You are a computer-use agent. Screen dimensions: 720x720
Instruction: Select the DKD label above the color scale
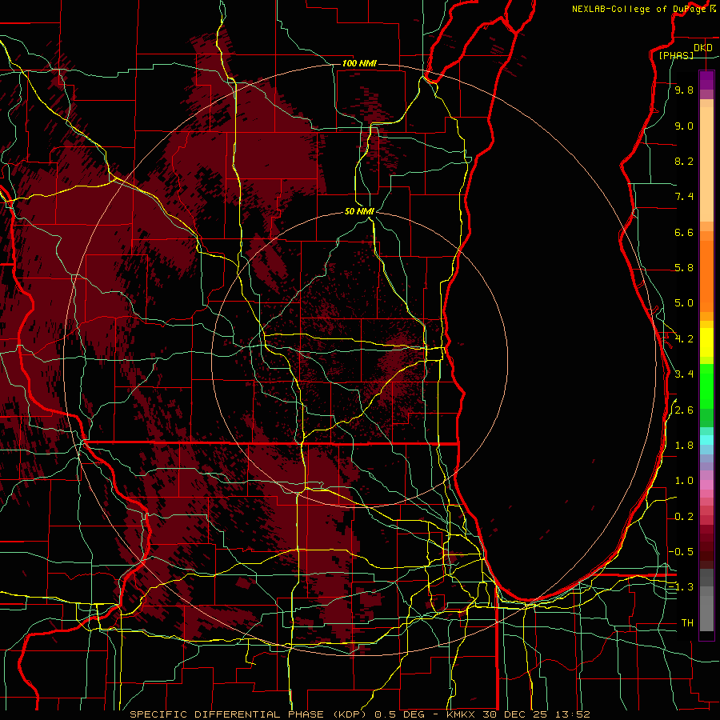703,47
